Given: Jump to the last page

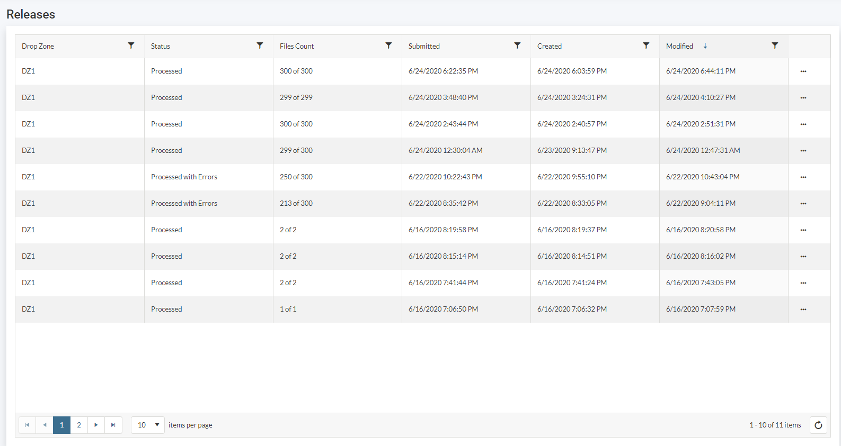Looking at the screenshot, I should pyautogui.click(x=113, y=425).
